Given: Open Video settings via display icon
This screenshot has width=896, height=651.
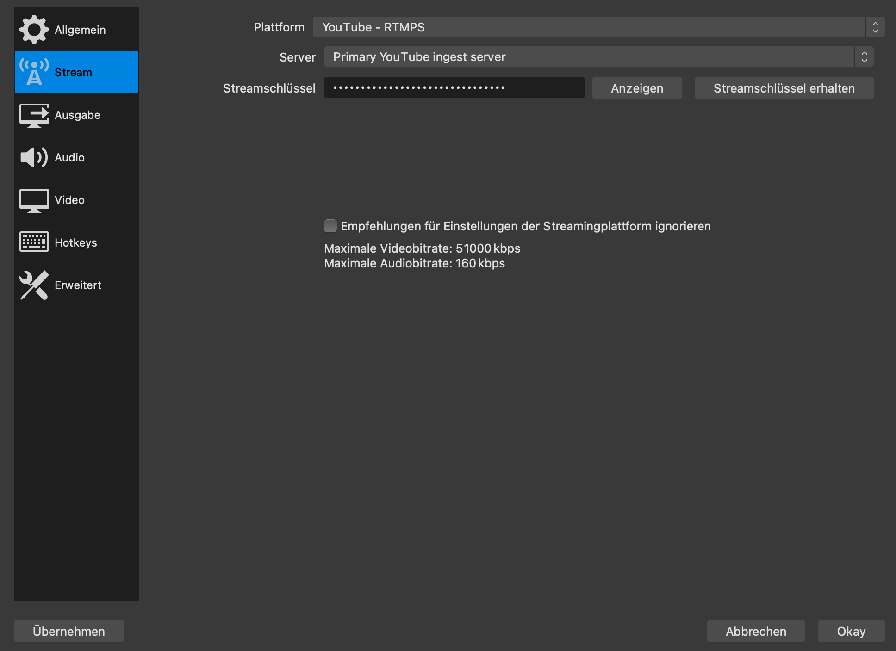Looking at the screenshot, I should (x=34, y=200).
